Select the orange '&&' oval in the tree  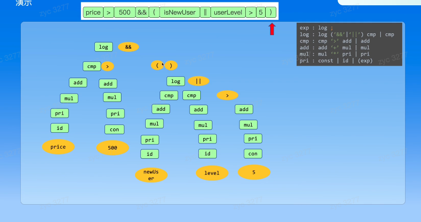click(x=128, y=47)
